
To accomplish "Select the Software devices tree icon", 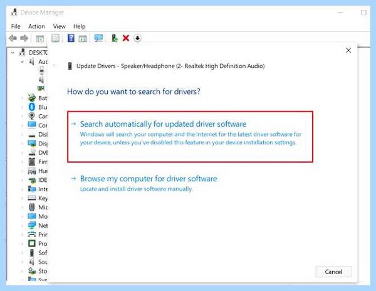I will [32, 253].
